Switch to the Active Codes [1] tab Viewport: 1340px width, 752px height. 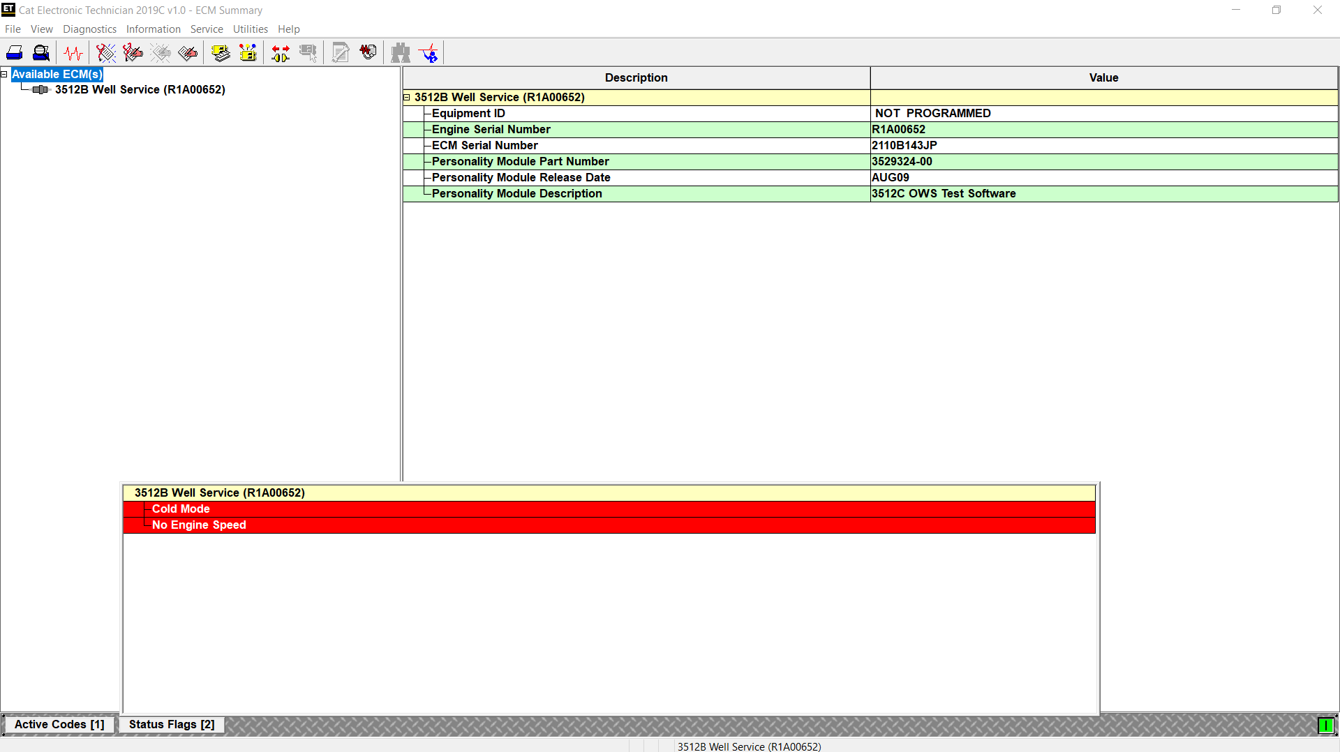click(59, 725)
